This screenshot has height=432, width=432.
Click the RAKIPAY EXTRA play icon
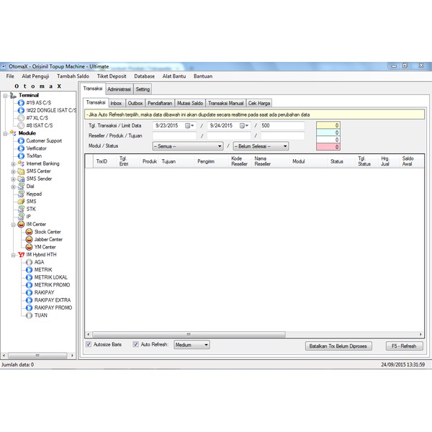click(29, 300)
